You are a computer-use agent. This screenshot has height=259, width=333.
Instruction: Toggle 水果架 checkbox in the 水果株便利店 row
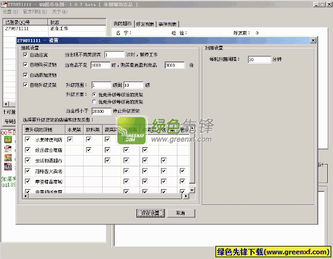pyautogui.click(x=70, y=140)
